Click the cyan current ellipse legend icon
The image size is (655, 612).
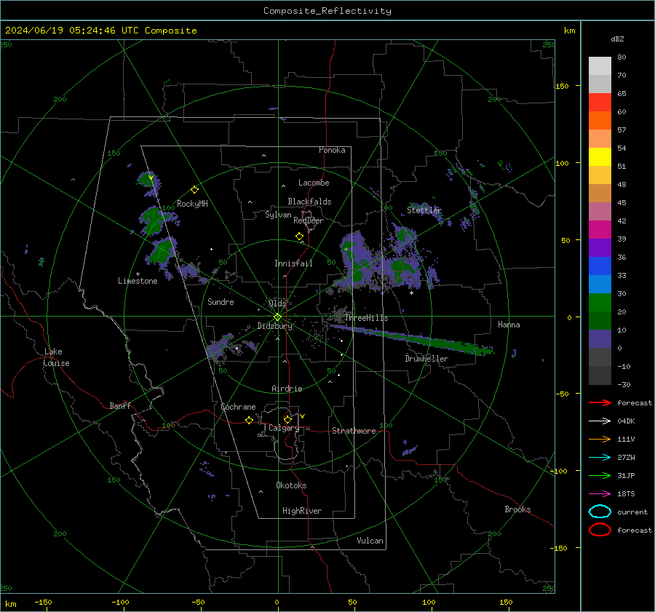(600, 512)
